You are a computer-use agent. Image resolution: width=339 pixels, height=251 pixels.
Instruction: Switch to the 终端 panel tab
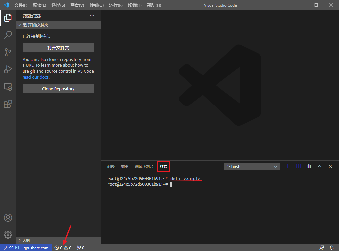[164, 167]
